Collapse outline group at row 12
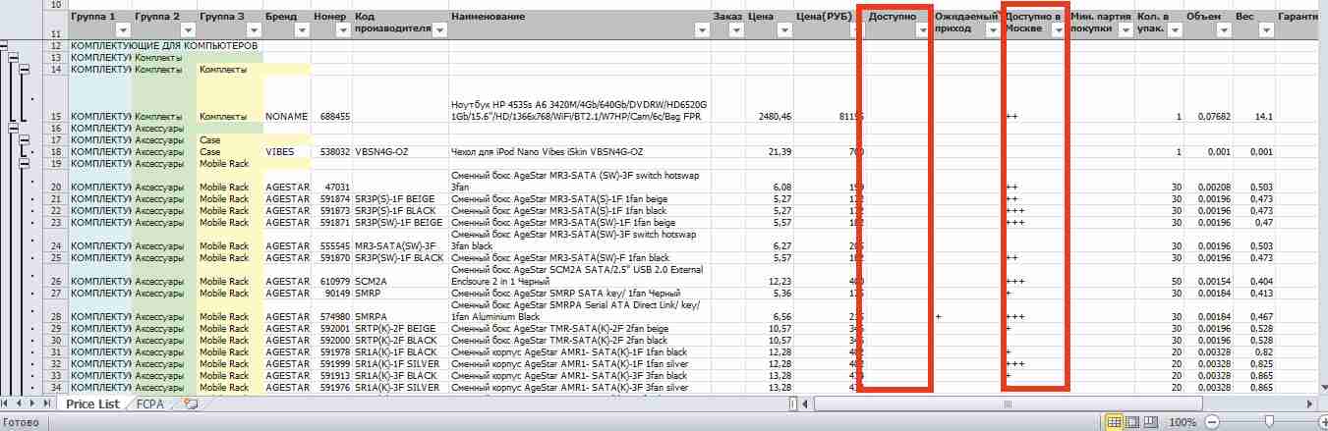Screen dimensions: 1328x431 tap(4, 46)
